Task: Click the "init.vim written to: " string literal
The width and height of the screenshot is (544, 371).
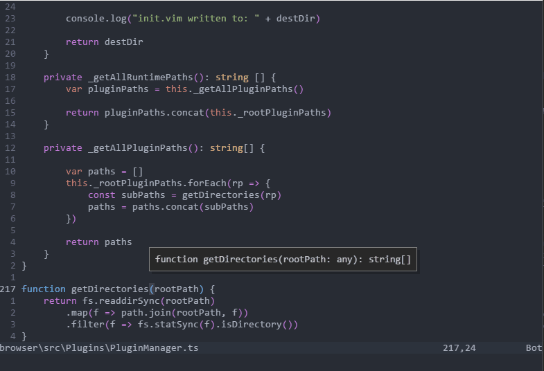Action: coord(195,19)
